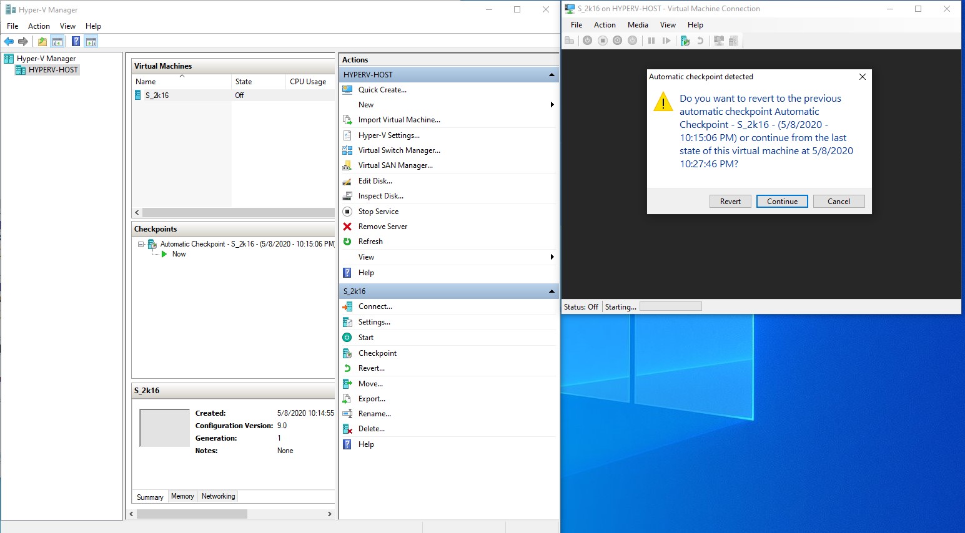Viewport: 965px width, 533px height.
Task: Select the Now checkpoint entry
Action: click(179, 254)
